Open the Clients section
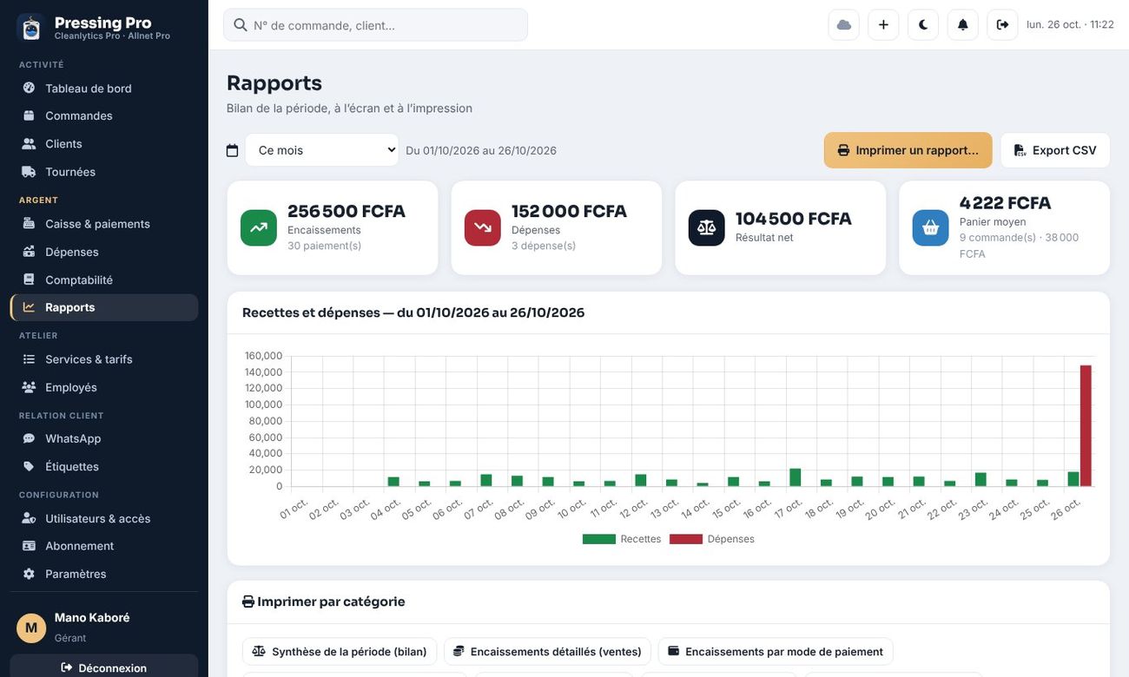The image size is (1129, 677). point(104,143)
